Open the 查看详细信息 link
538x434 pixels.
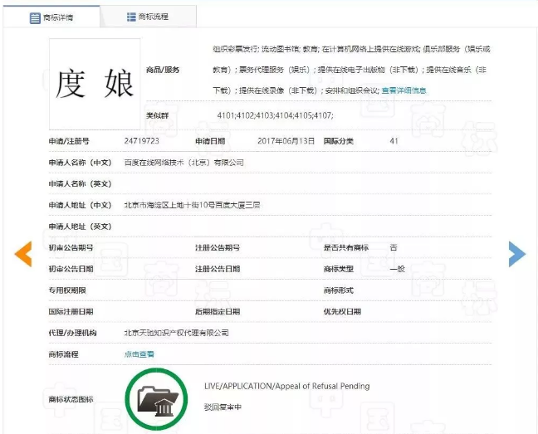pos(403,90)
